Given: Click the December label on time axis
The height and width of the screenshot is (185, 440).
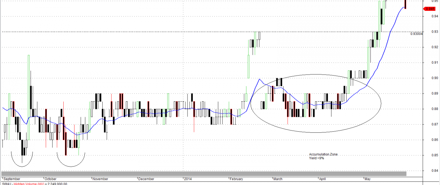Looking at the screenshot, I should tap(146, 179).
